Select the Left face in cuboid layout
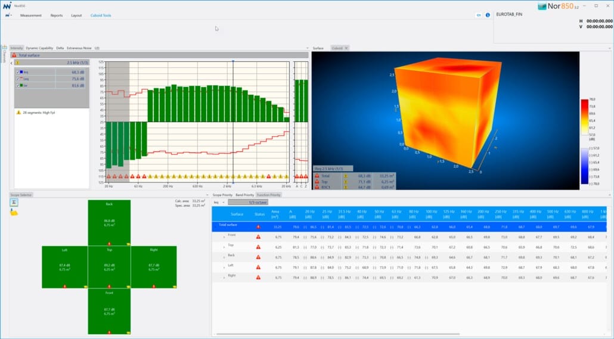 point(64,267)
